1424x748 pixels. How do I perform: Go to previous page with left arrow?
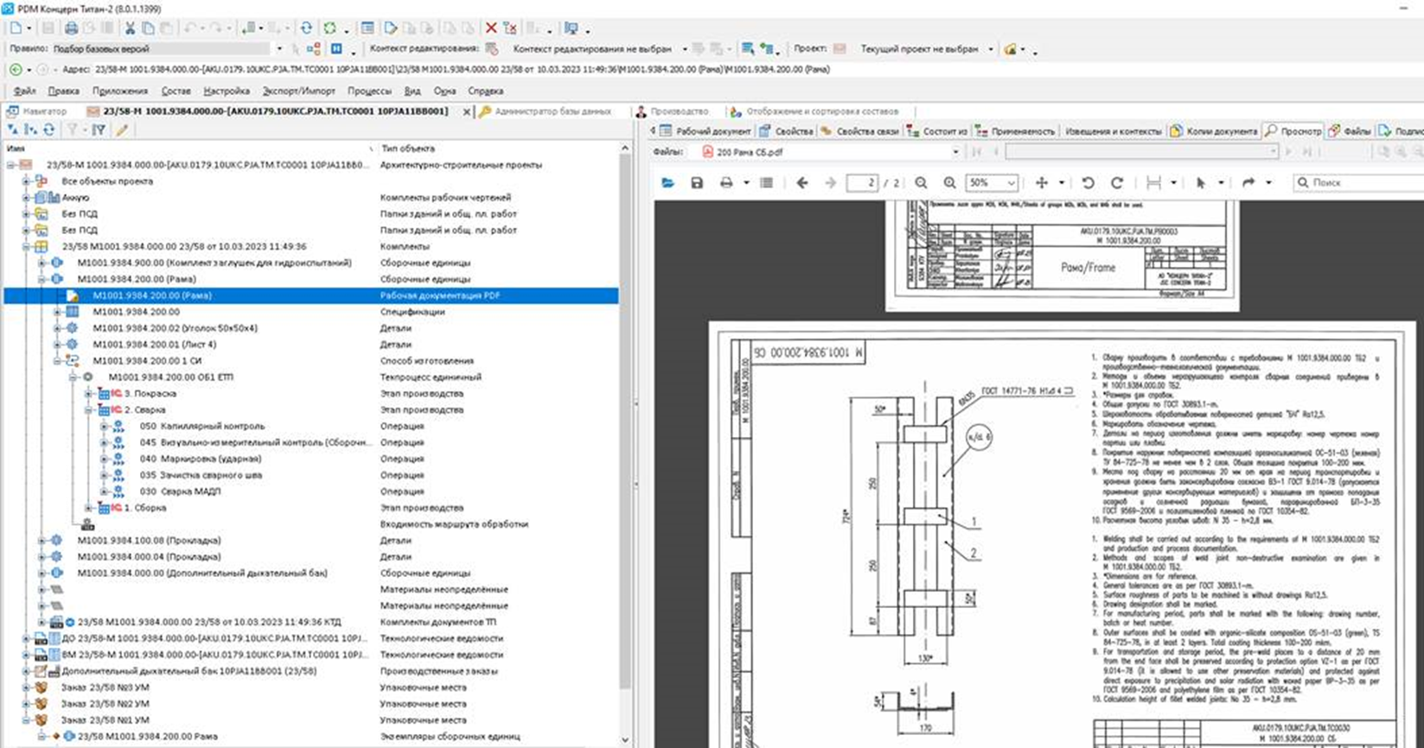(802, 183)
